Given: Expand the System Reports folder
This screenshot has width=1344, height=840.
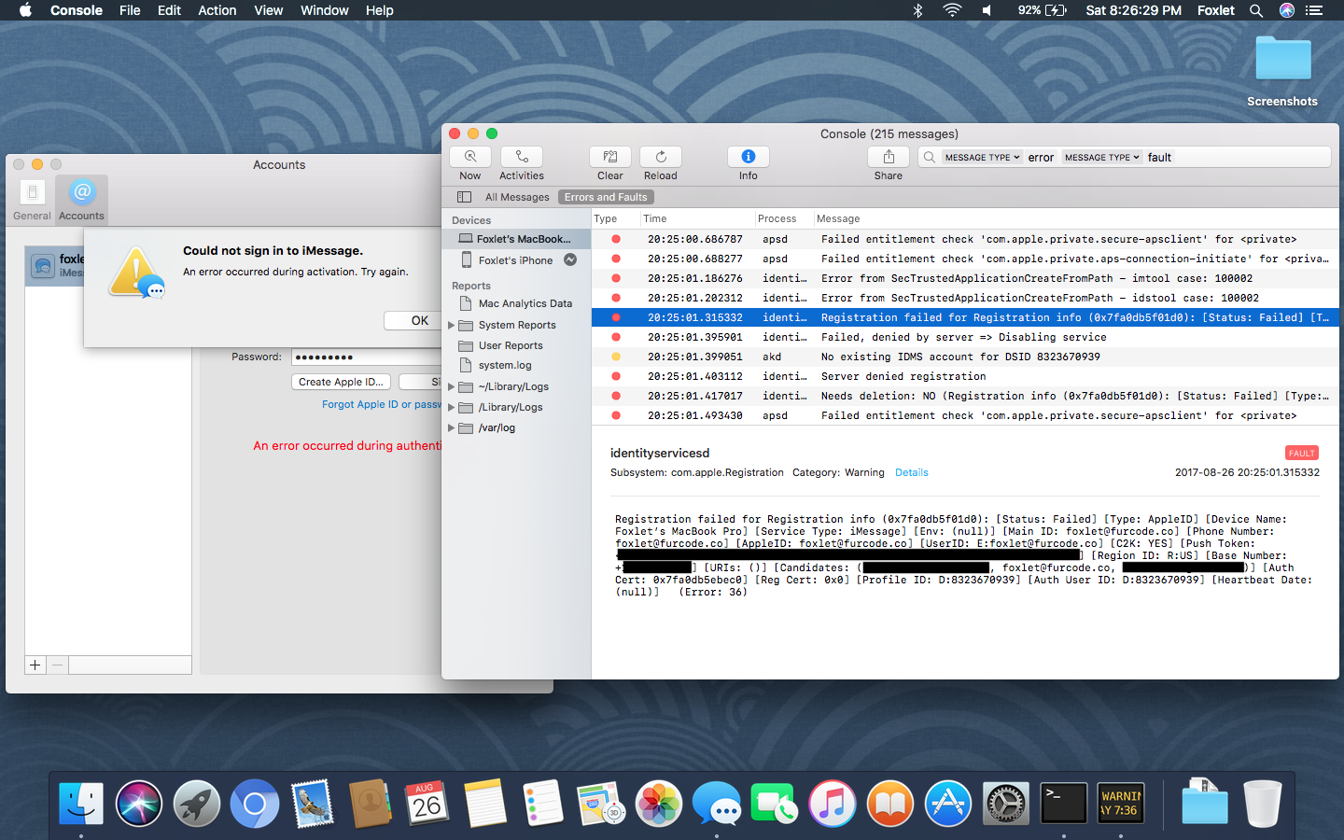Looking at the screenshot, I should coord(452,325).
